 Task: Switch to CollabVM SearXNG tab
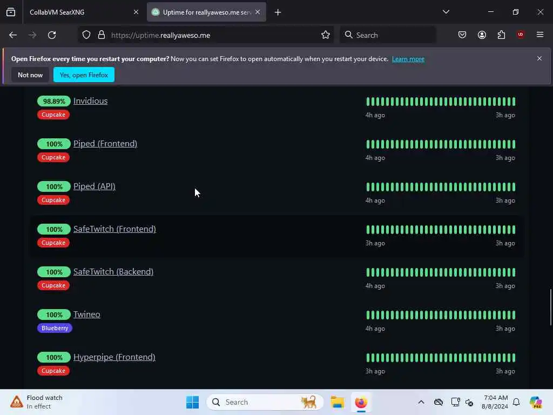[x=84, y=12]
